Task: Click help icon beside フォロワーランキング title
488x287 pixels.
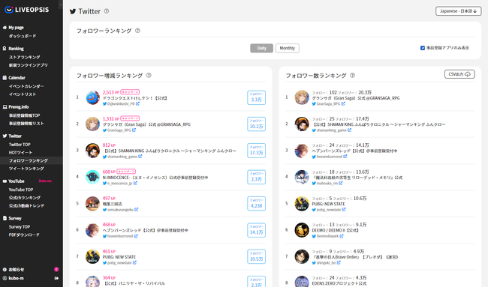Action: pyautogui.click(x=137, y=31)
